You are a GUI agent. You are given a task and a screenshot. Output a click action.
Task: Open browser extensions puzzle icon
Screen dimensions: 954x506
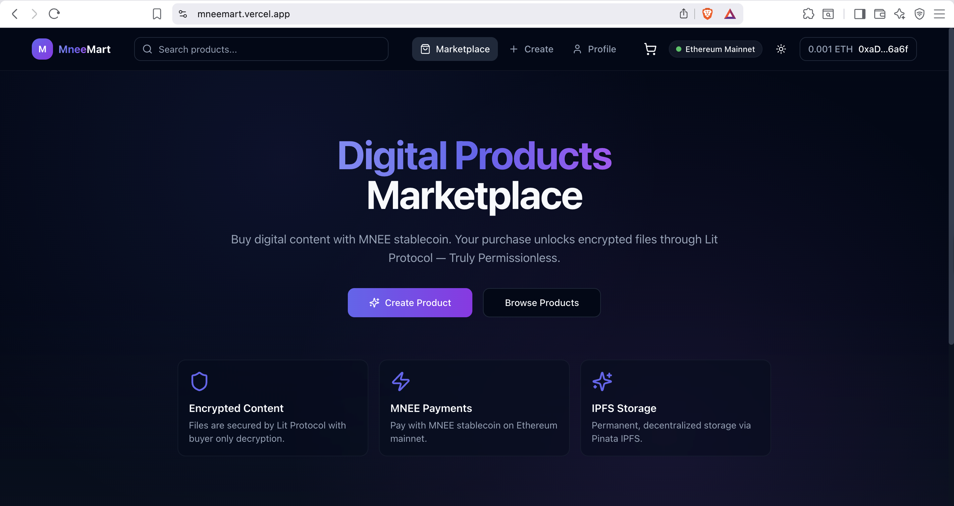808,14
